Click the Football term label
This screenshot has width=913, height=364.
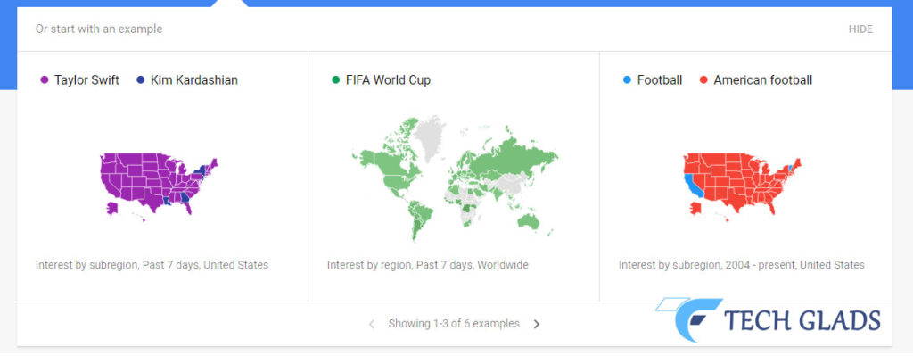[x=660, y=80]
